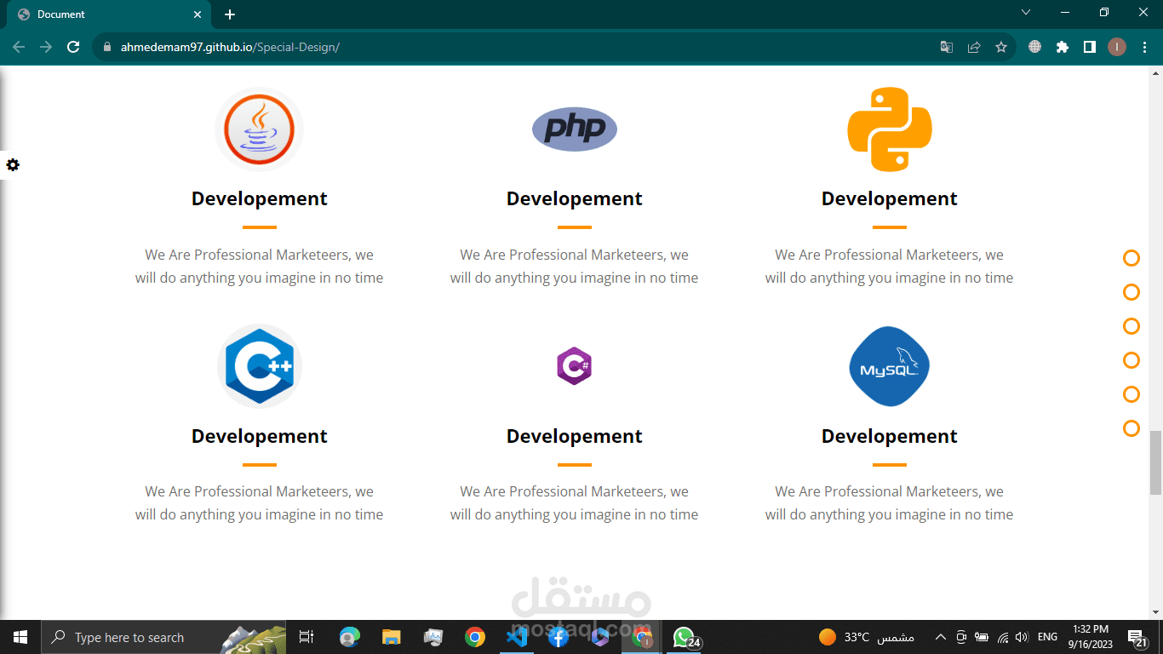Expand hidden system tray icons arrow
Image resolution: width=1163 pixels, height=654 pixels.
(940, 637)
